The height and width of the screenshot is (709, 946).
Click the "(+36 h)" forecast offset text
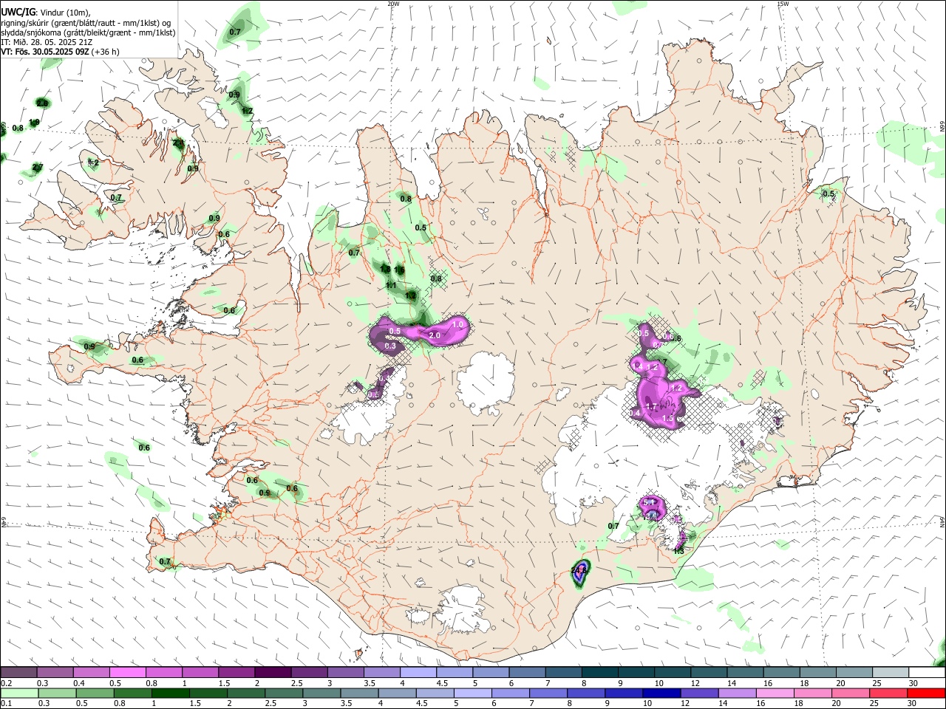[x=106, y=52]
